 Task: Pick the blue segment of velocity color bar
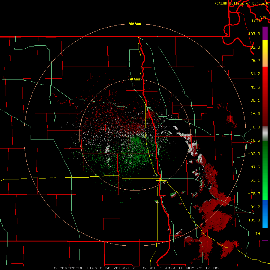pos(265,214)
